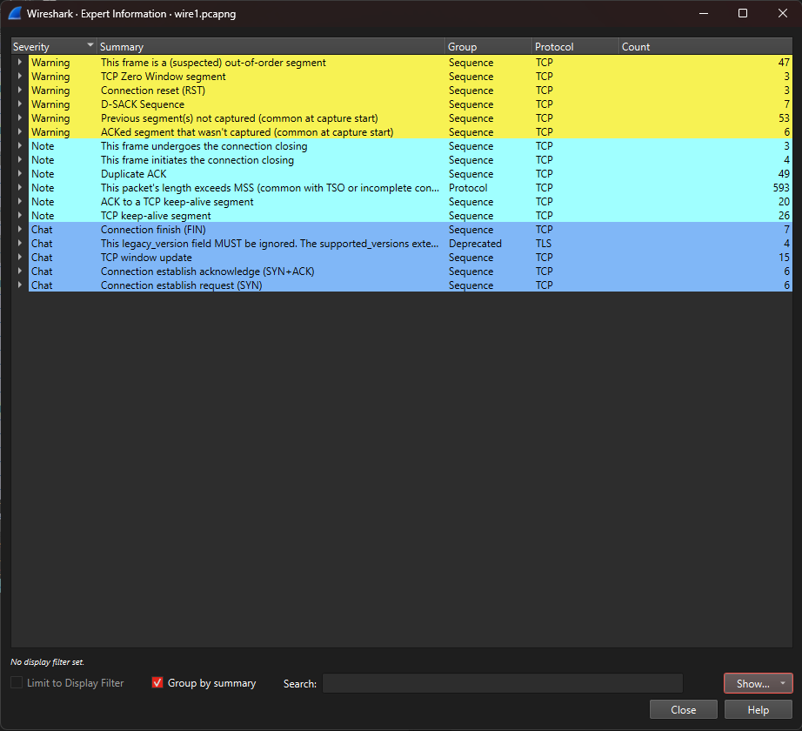The image size is (802, 731).
Task: Sort by the Protocol column header
Action: 575,46
